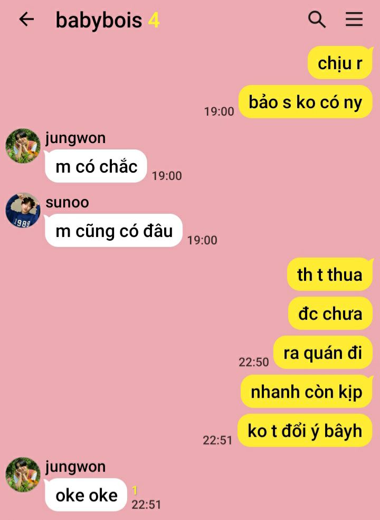Open jungwon's avatar beside 'm có chắc'

tap(23, 146)
